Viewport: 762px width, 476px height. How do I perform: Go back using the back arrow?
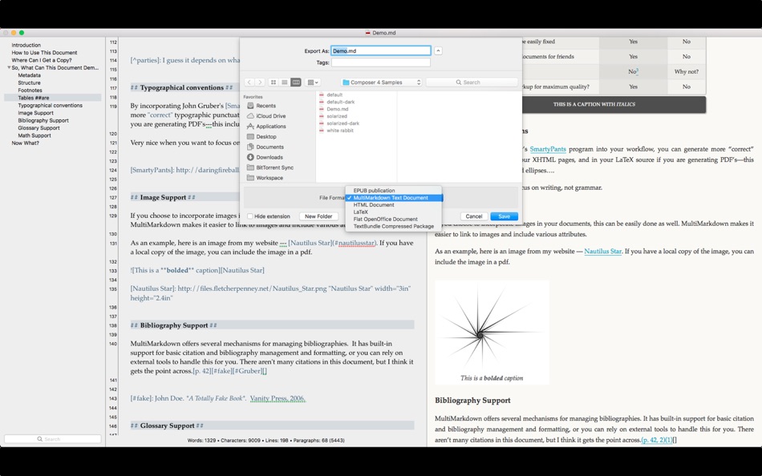coord(249,83)
